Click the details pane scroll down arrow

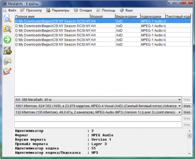pos(189,154)
